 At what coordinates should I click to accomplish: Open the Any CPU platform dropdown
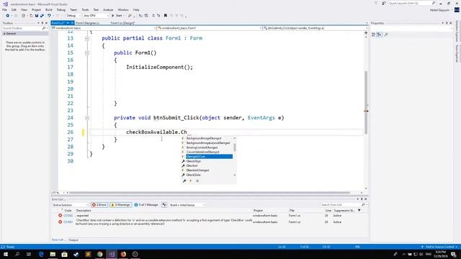pos(96,16)
